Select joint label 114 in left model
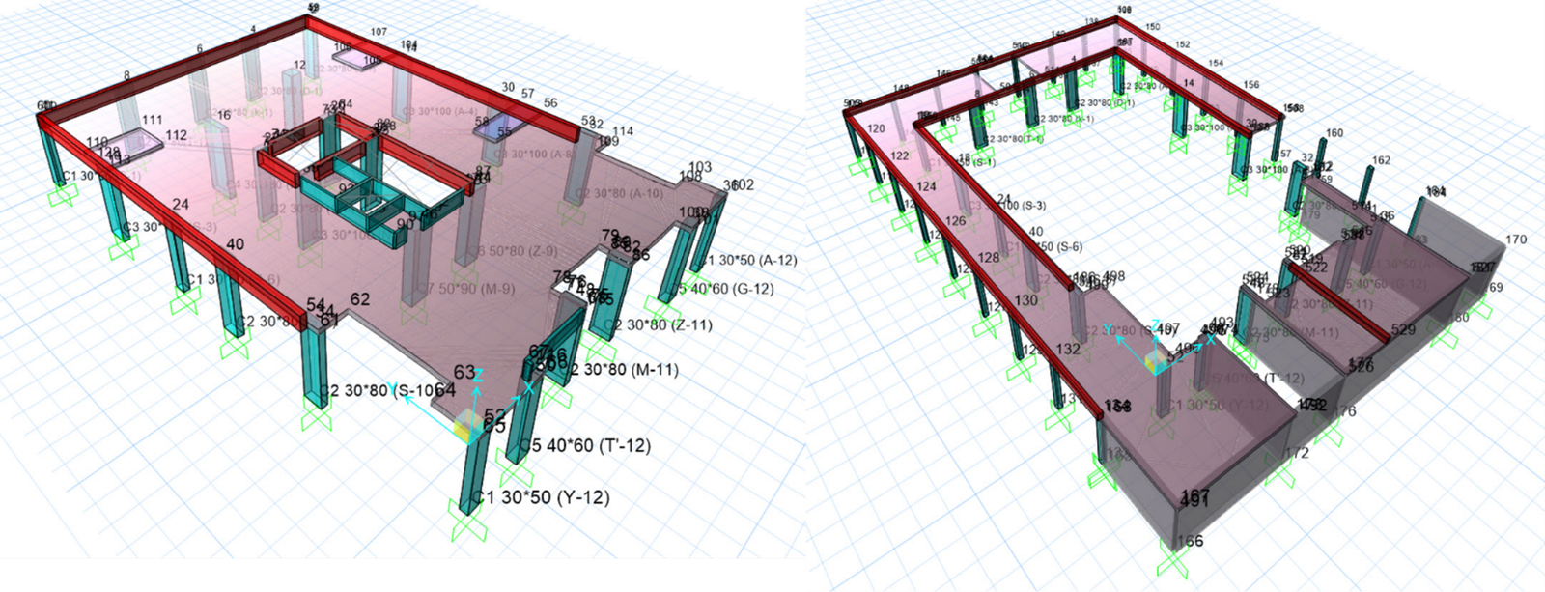This screenshot has height=592, width=1545. point(623,131)
